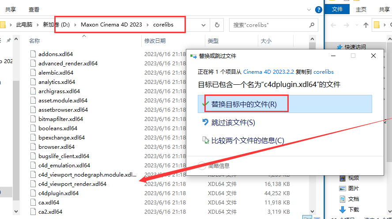This screenshot has height=219, width=392.
Task: Click the bpexchange.xdl64 file icon
Action: pos(33,137)
